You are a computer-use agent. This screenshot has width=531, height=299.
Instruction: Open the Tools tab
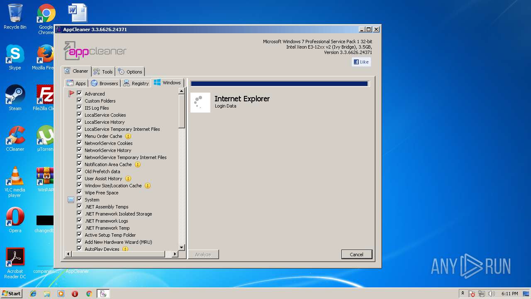coord(102,71)
